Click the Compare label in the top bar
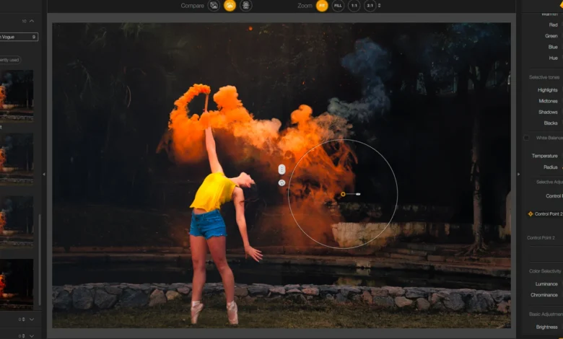 193,5
